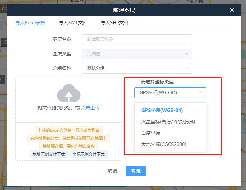Click the 上传的Excel文件第一行应该为列名 hint tag

tap(69, 130)
